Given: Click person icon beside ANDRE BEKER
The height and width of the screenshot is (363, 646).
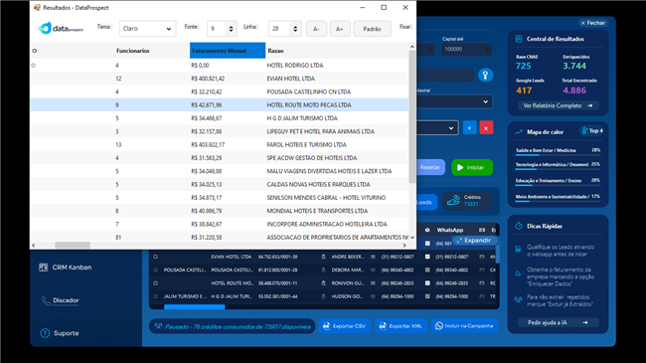Looking at the screenshot, I should 323,257.
